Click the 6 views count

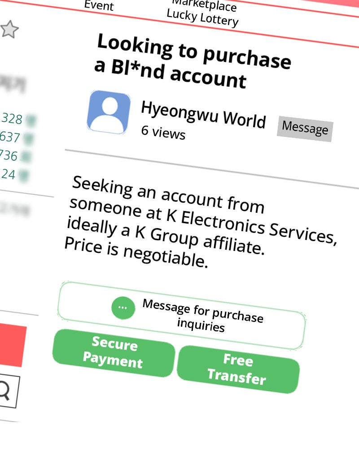(x=163, y=132)
